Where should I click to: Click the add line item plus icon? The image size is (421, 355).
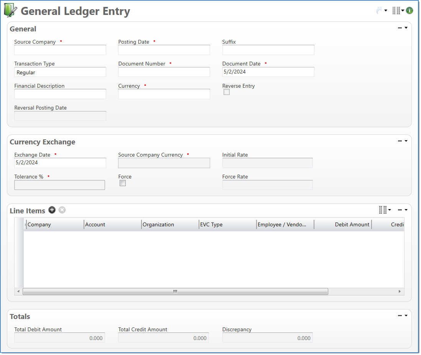point(52,210)
